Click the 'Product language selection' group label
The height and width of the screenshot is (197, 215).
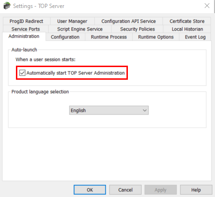pyautogui.click(x=40, y=91)
